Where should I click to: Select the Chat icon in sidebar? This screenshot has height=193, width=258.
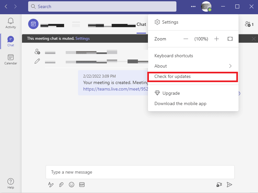tap(11, 41)
